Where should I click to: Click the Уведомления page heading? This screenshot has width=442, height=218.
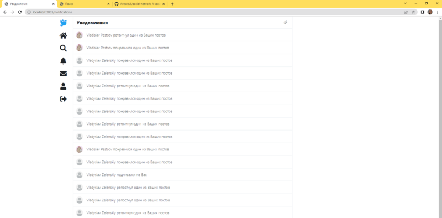(x=92, y=23)
